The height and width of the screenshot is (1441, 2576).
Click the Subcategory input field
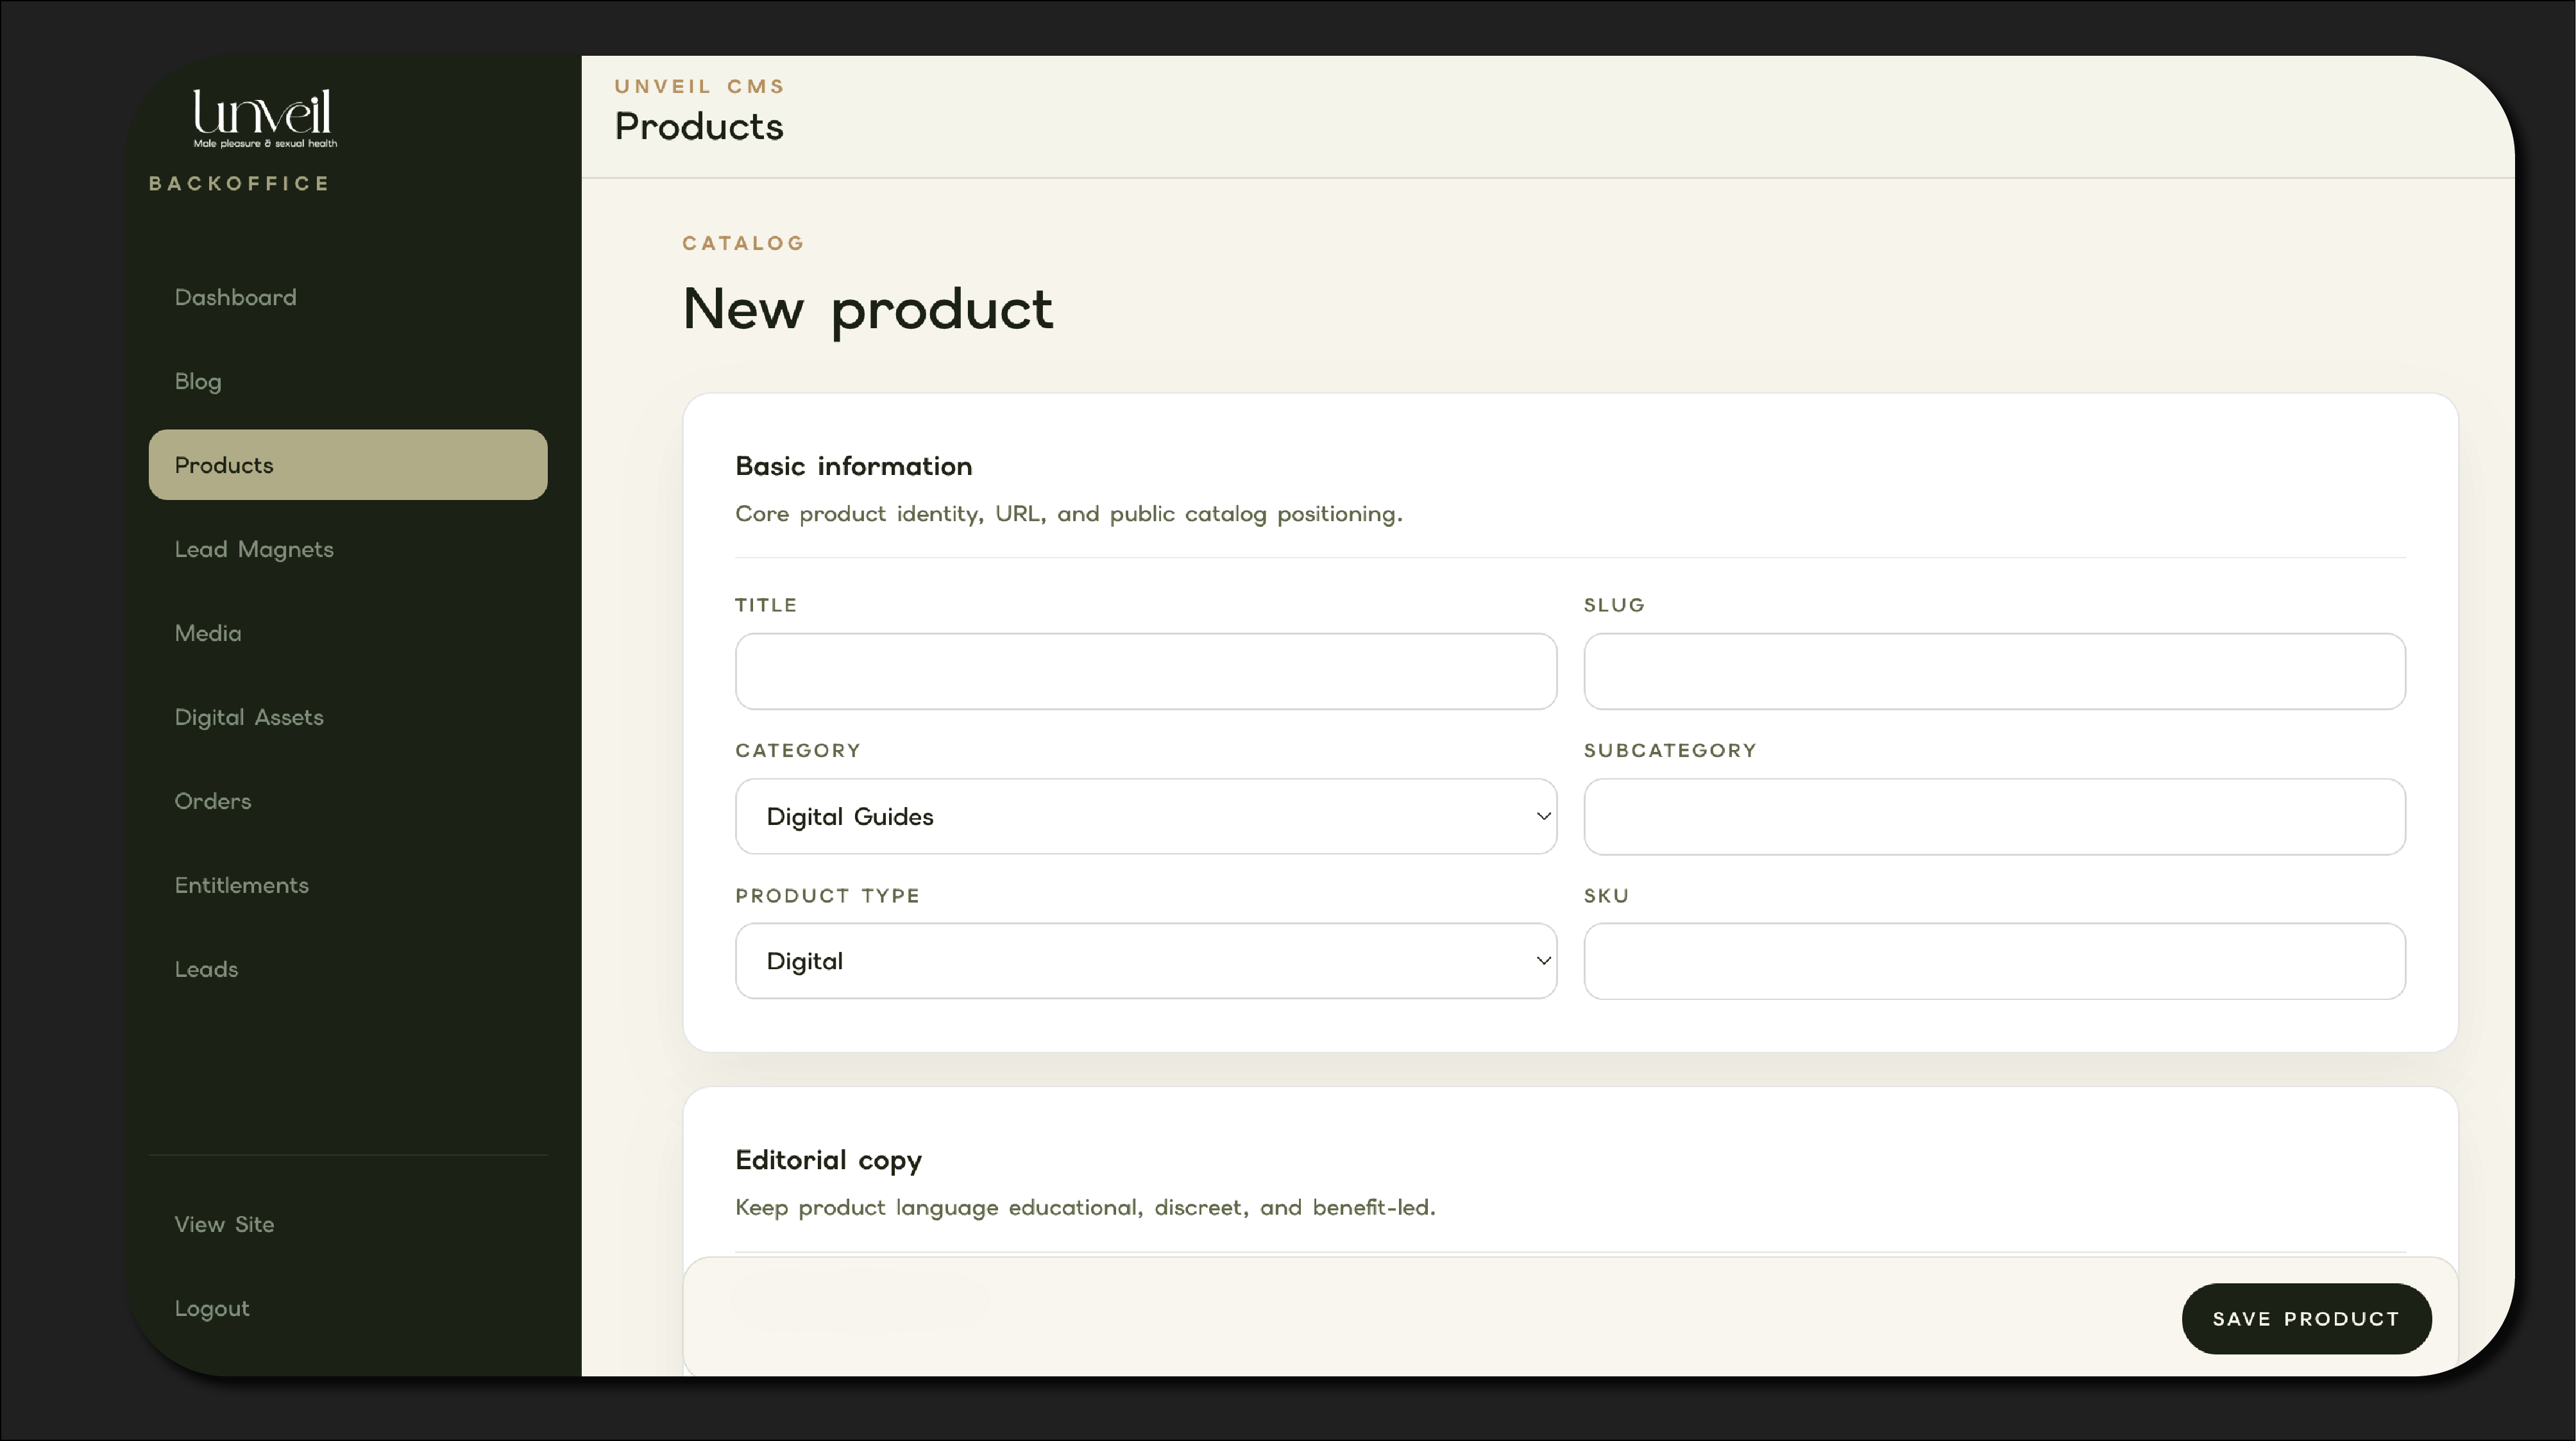1994,817
